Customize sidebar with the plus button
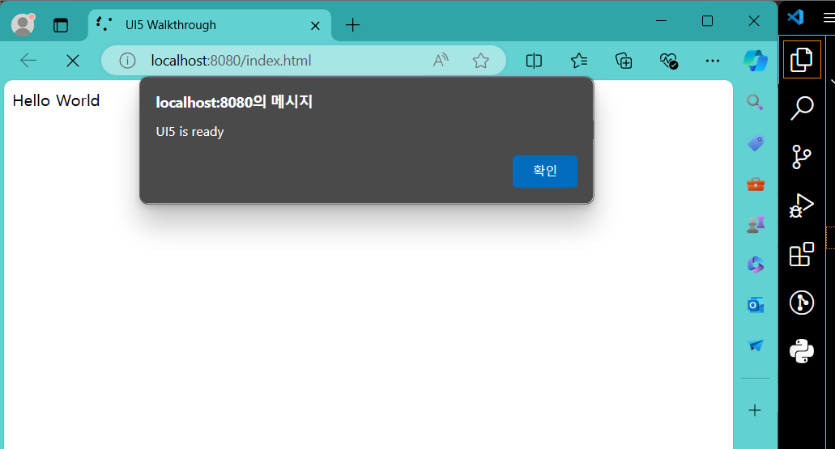The height and width of the screenshot is (449, 835). pyautogui.click(x=755, y=410)
